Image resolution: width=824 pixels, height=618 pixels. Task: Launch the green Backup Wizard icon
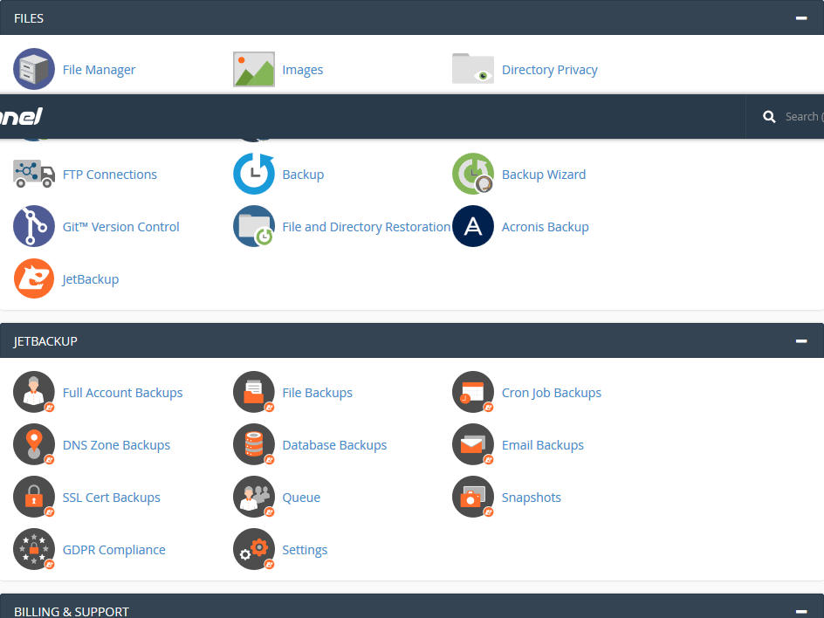(x=473, y=174)
